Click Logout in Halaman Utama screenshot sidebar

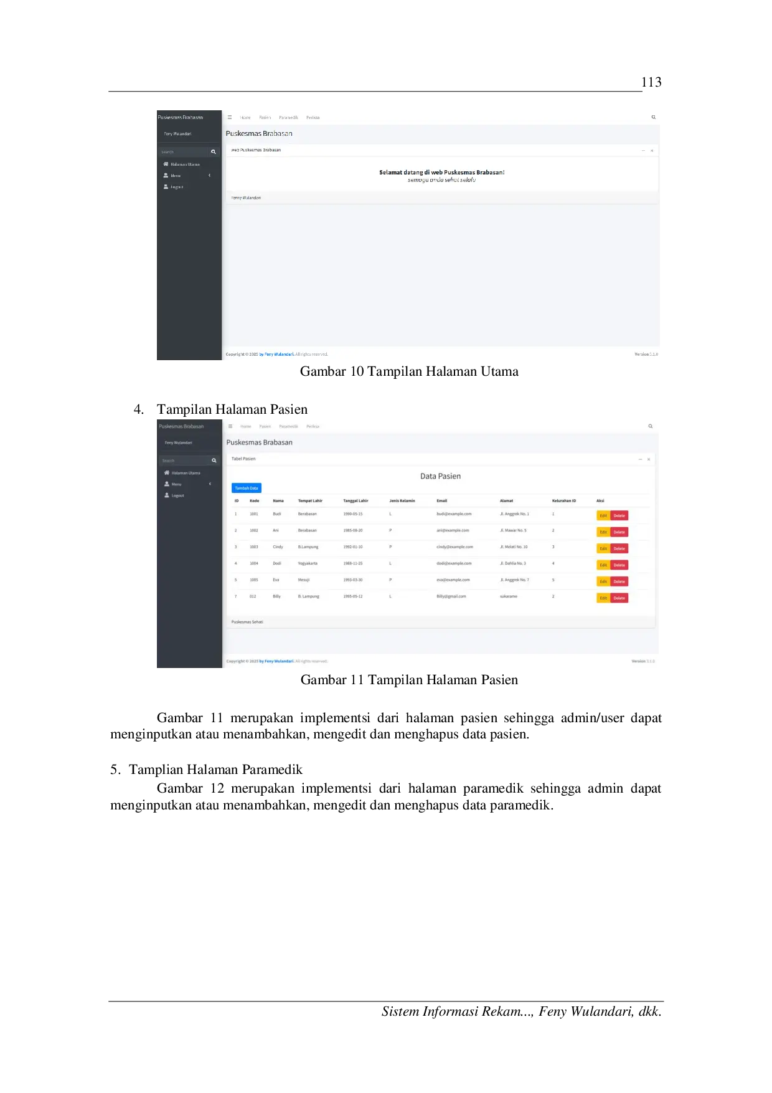tap(177, 187)
